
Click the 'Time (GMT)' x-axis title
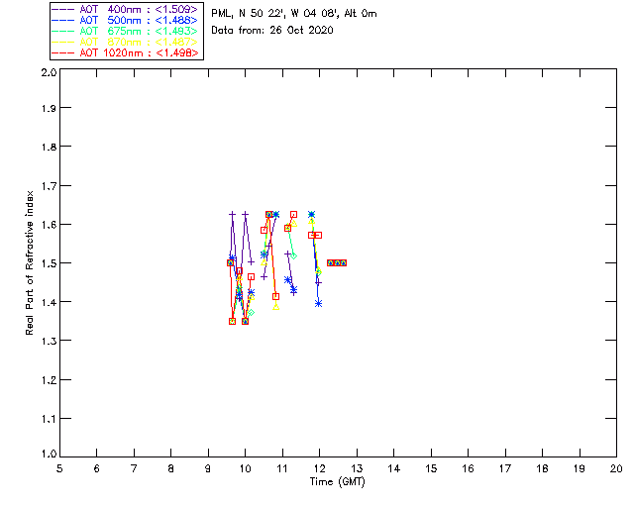tap(337, 482)
